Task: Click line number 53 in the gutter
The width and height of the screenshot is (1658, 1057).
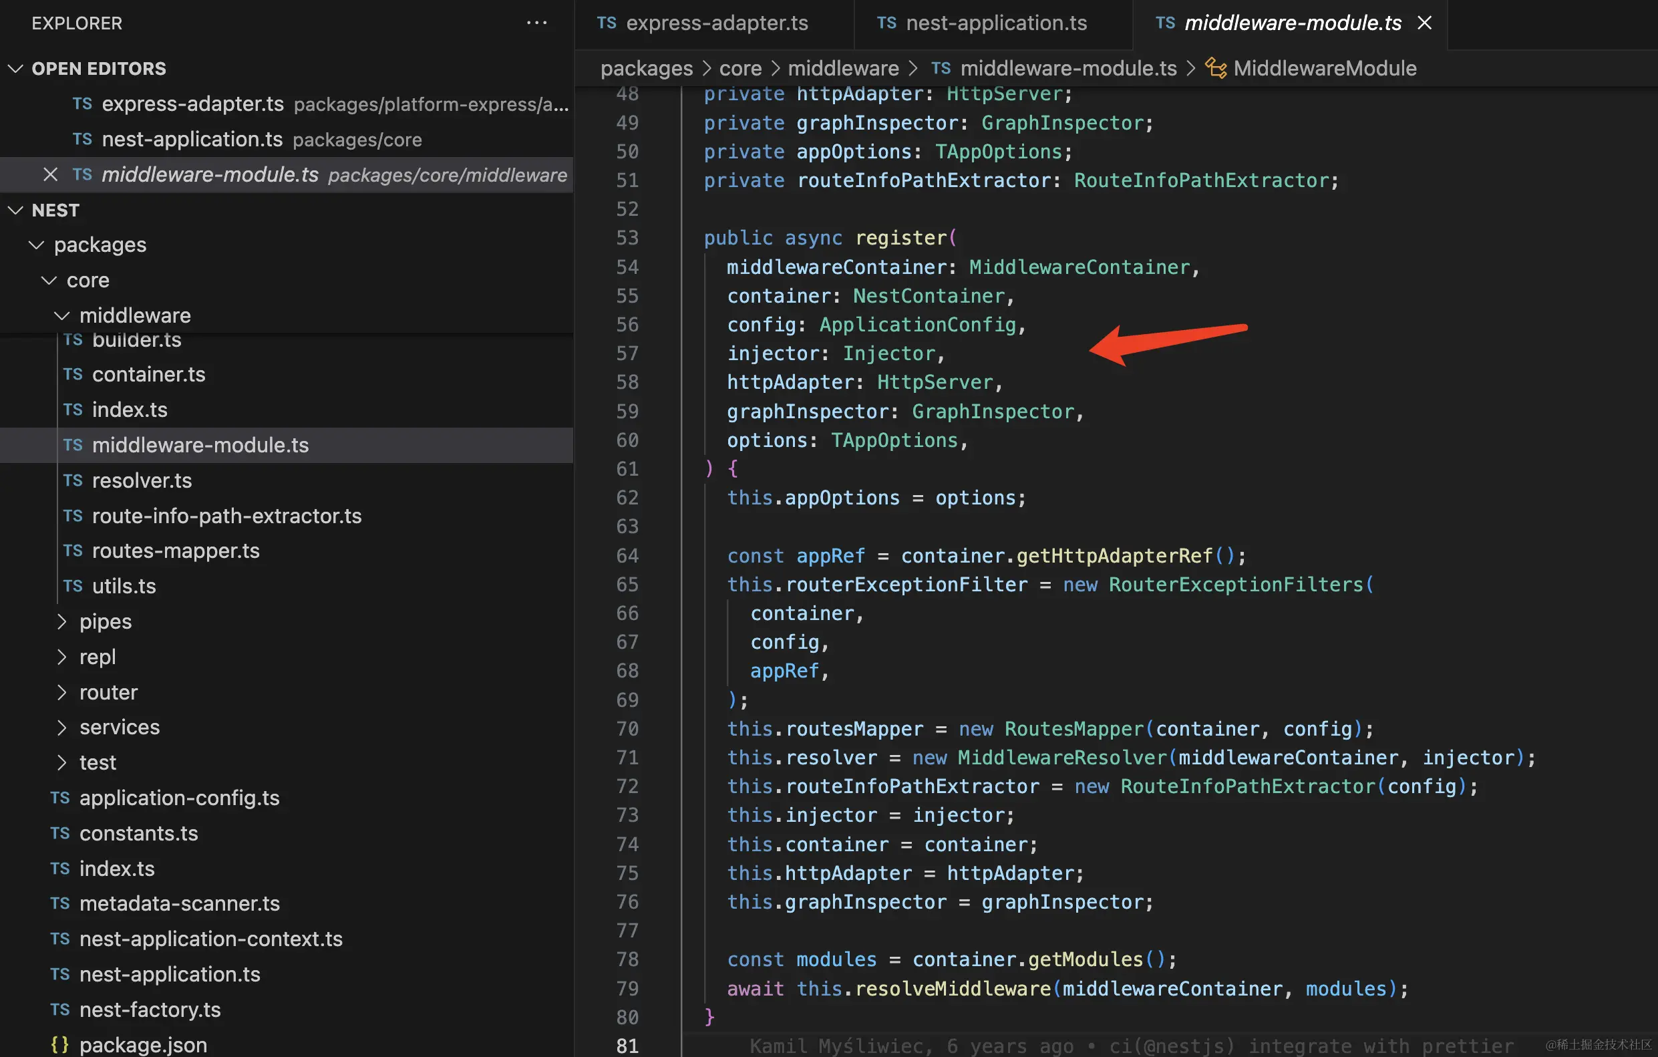Action: pyautogui.click(x=627, y=239)
